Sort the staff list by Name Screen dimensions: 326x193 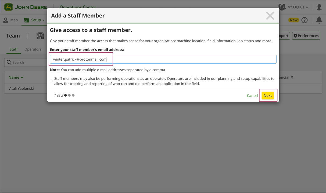point(16,77)
